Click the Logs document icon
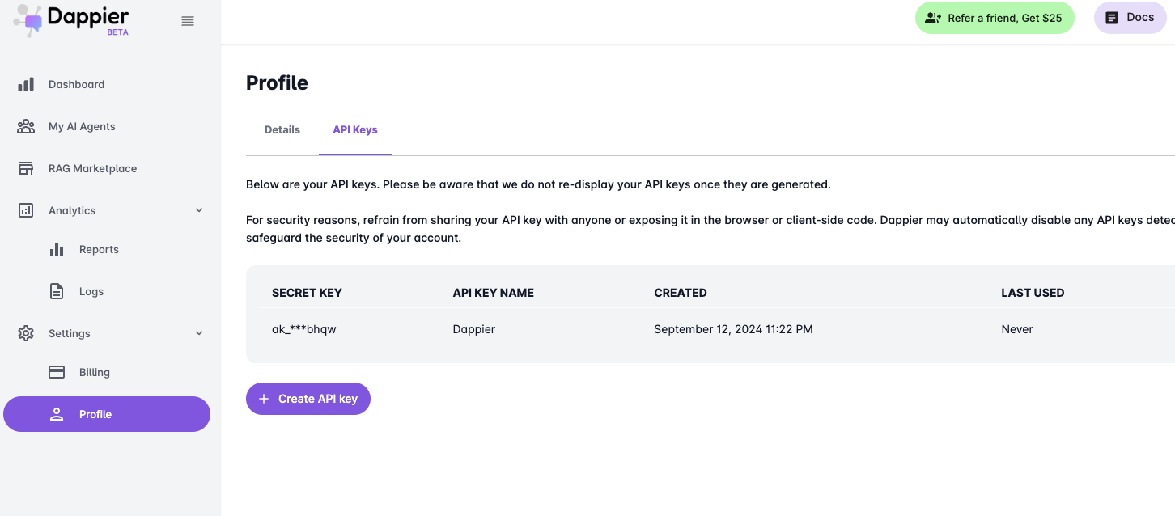Image resolution: width=1175 pixels, height=516 pixels. coord(57,291)
